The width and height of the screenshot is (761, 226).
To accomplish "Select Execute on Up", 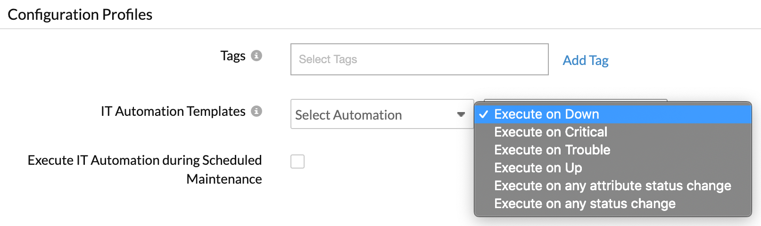I will tap(538, 168).
